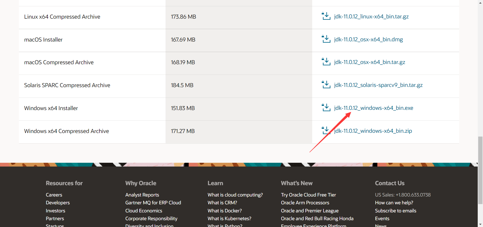The image size is (483, 227).
Task: Select Linux x64 Compressed Archive text
Action: 62,17
